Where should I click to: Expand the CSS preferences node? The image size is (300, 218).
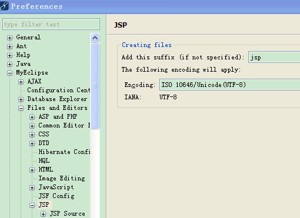point(32,135)
